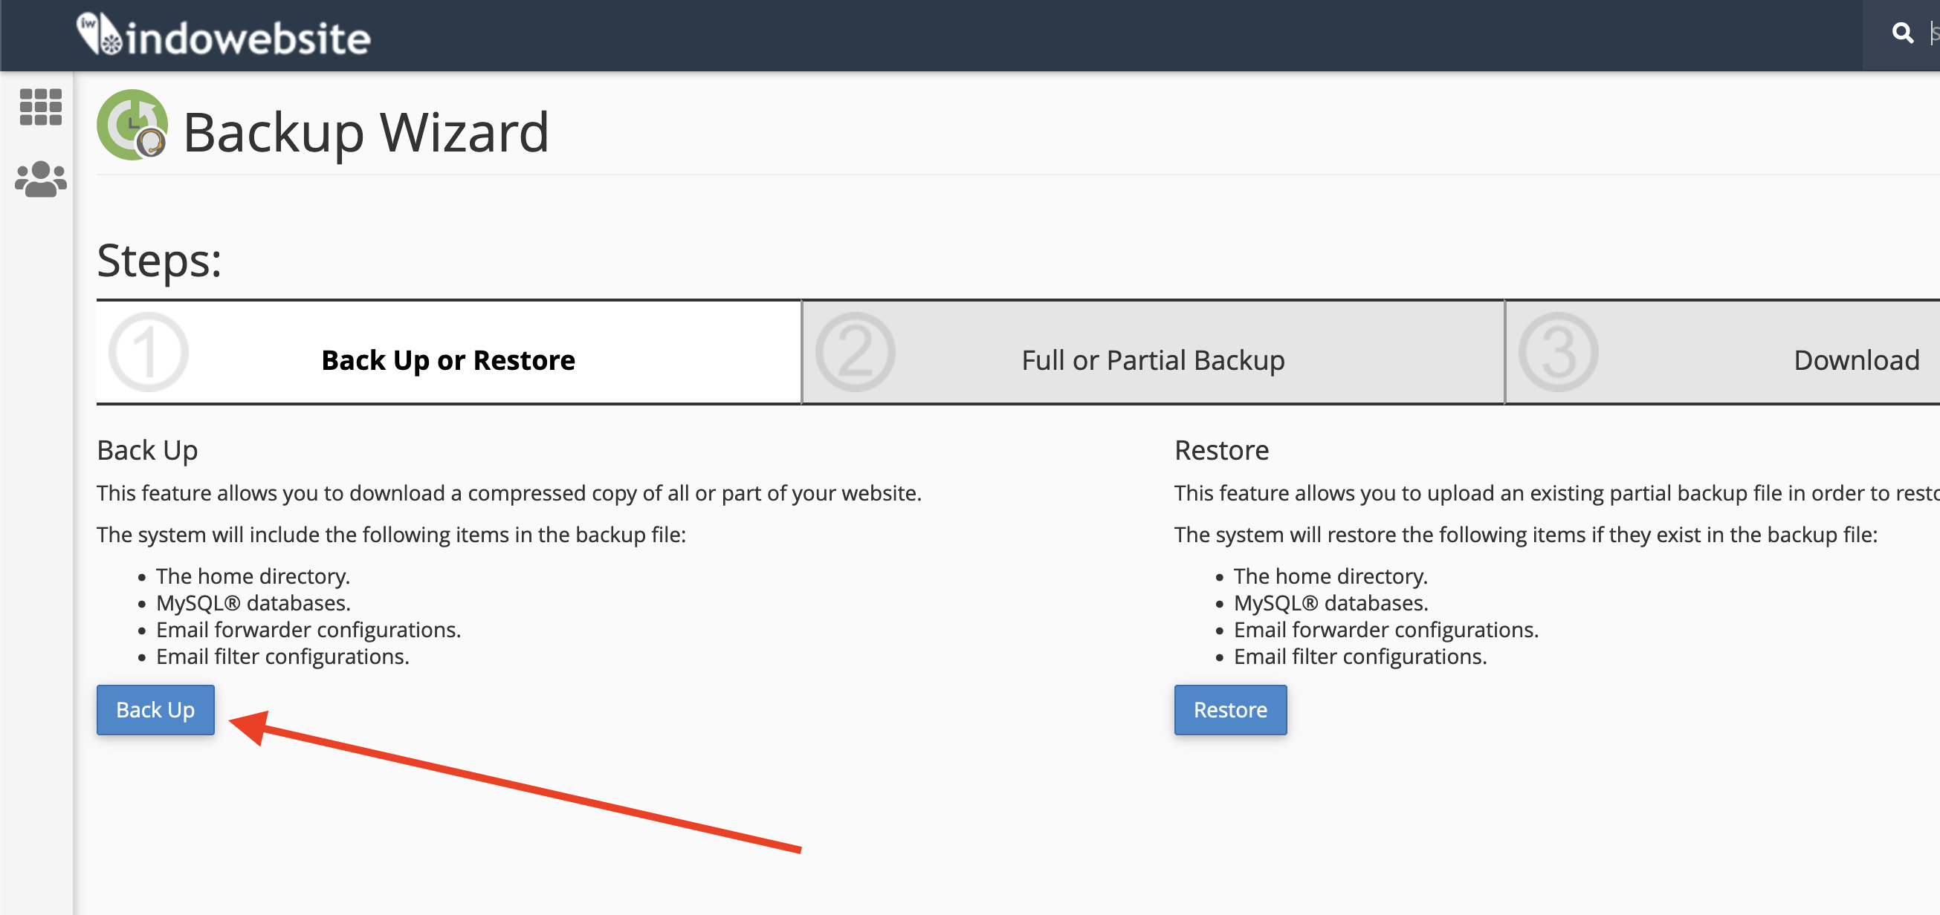
Task: Click the Backup Wizard page title
Action: tap(366, 132)
